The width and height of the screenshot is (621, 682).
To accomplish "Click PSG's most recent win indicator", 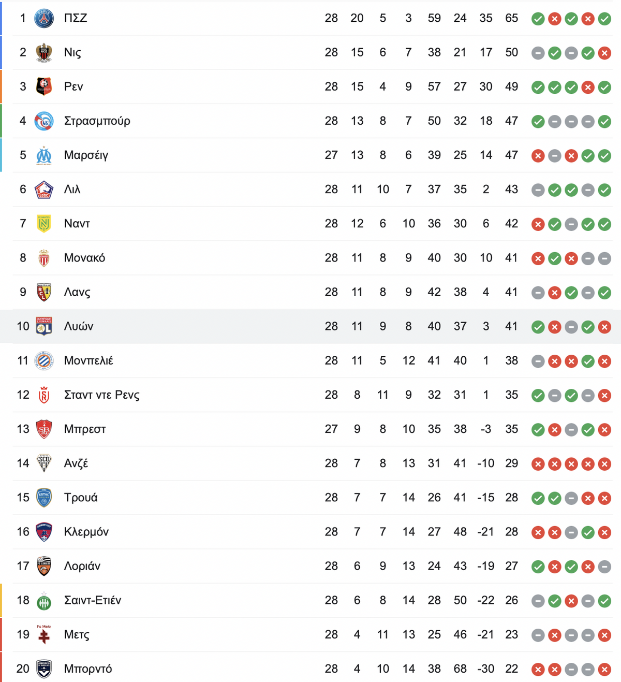I will point(604,19).
